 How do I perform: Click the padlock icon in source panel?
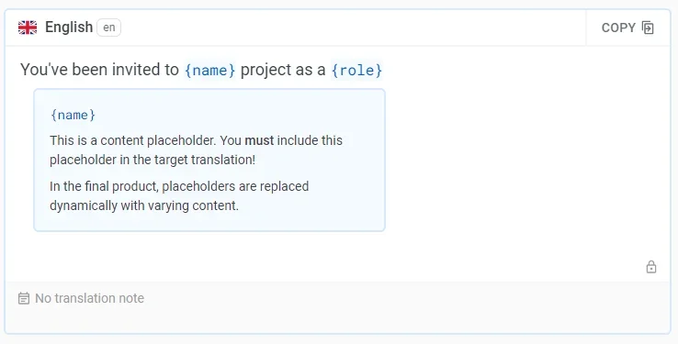[x=651, y=267]
